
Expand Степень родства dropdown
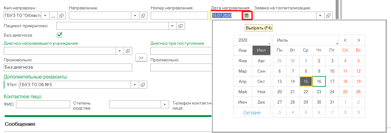[x=165, y=105]
